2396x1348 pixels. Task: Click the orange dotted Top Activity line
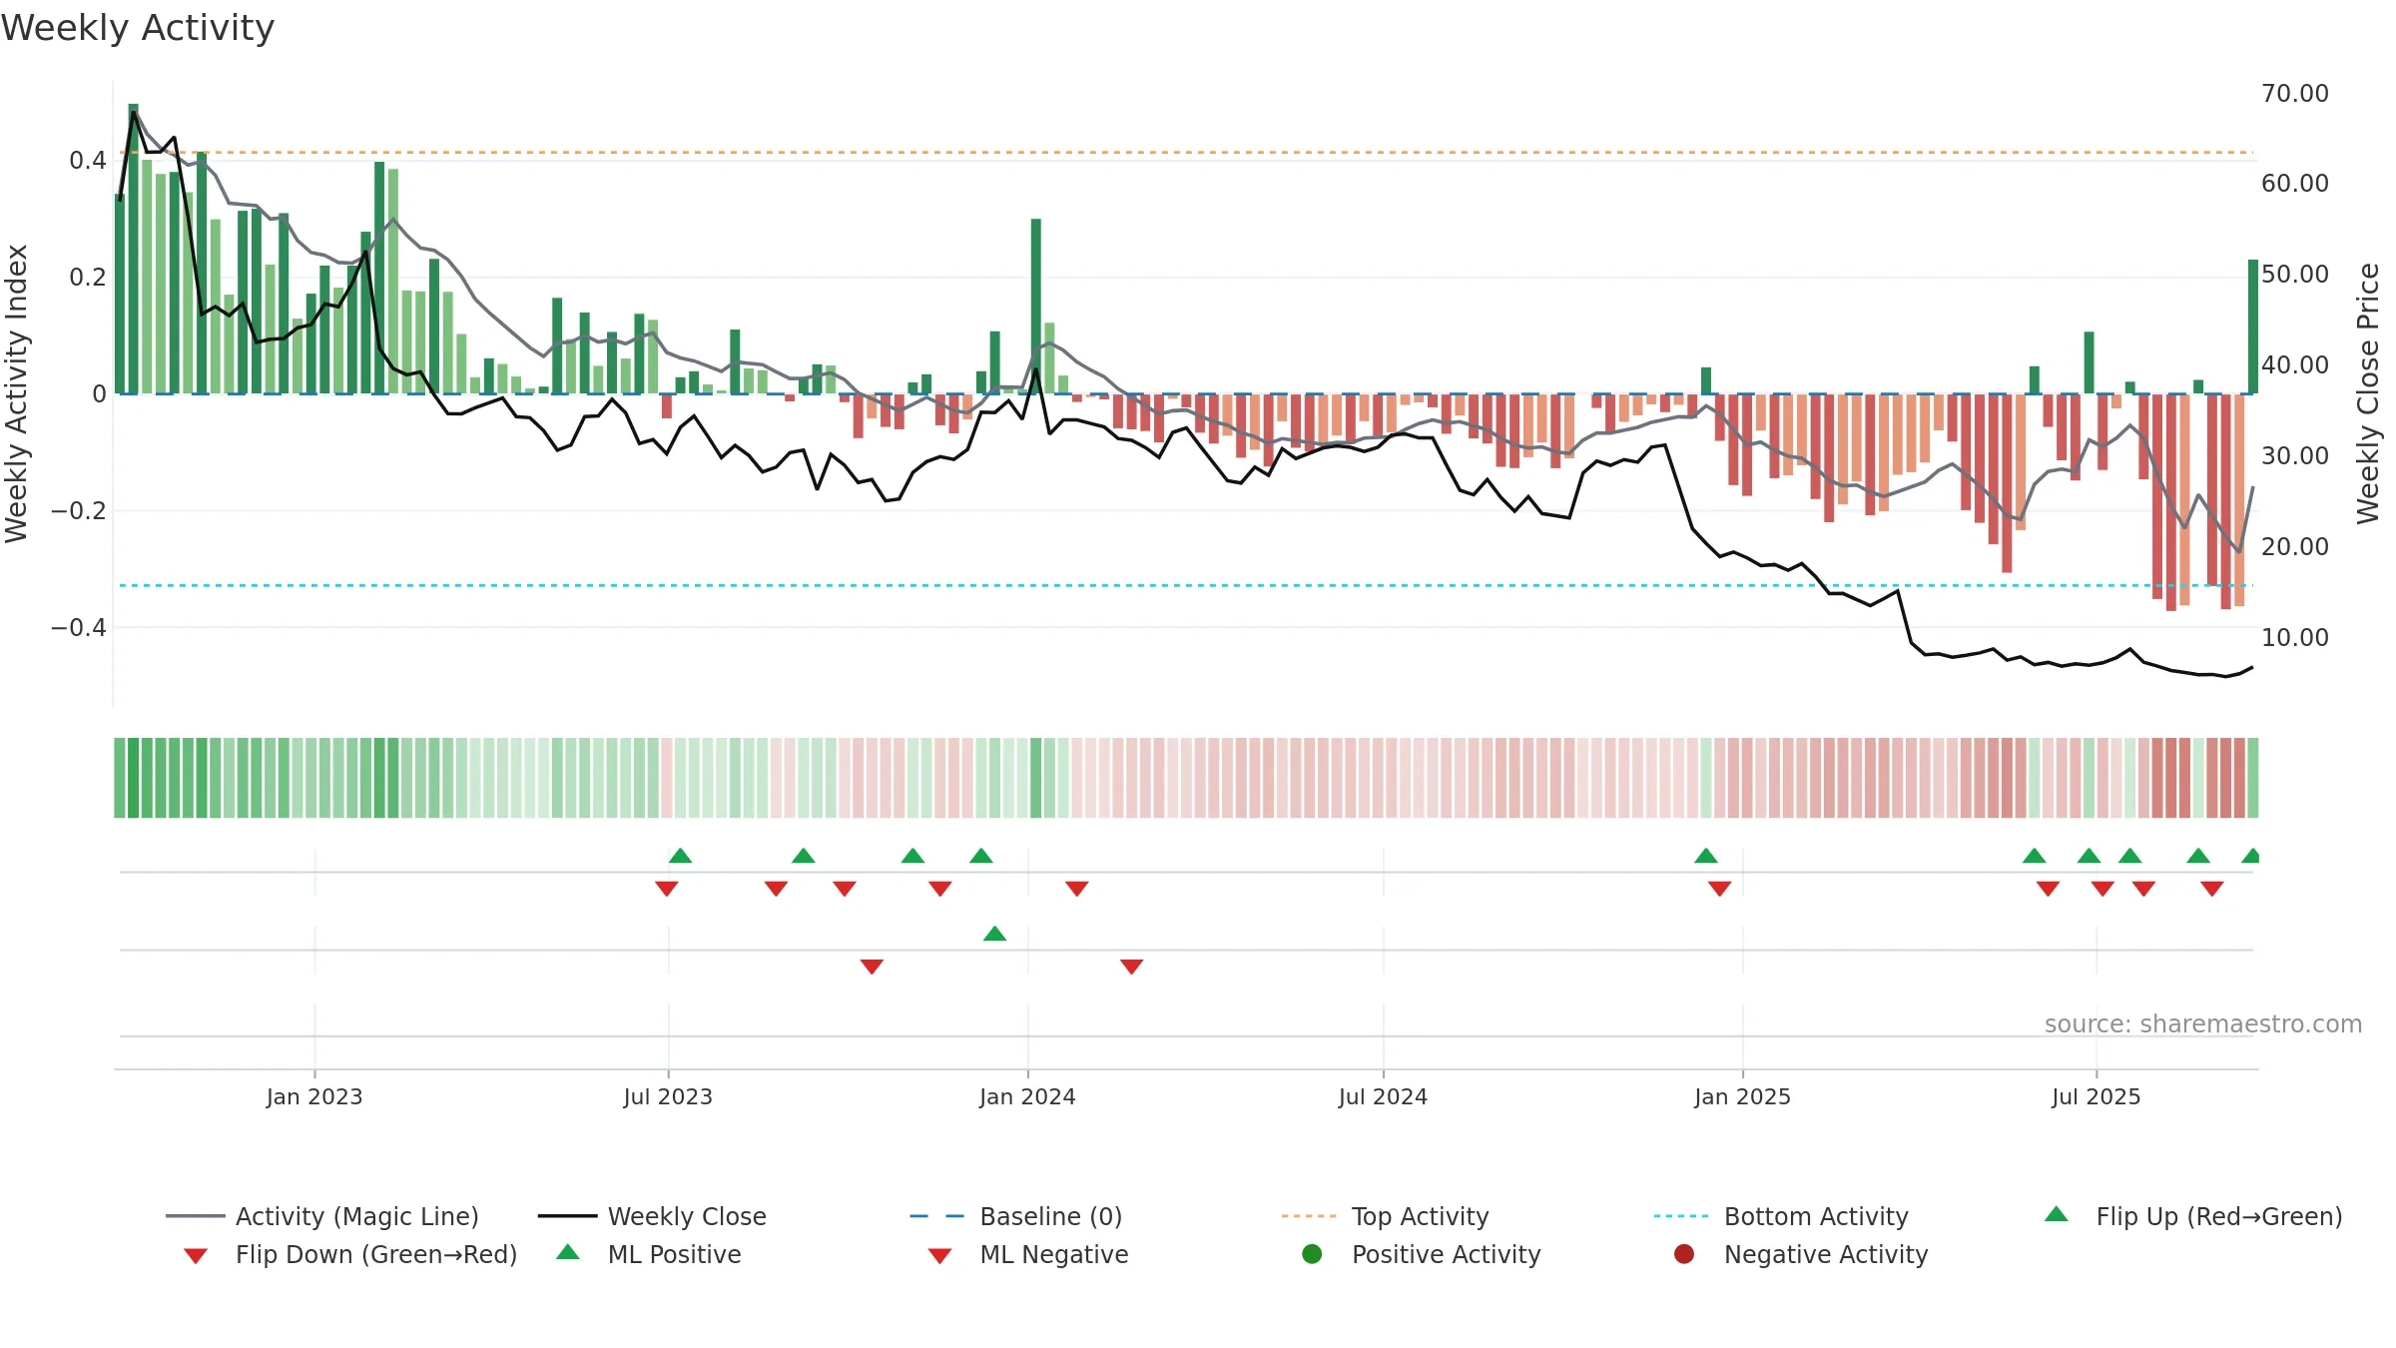coord(1186,153)
